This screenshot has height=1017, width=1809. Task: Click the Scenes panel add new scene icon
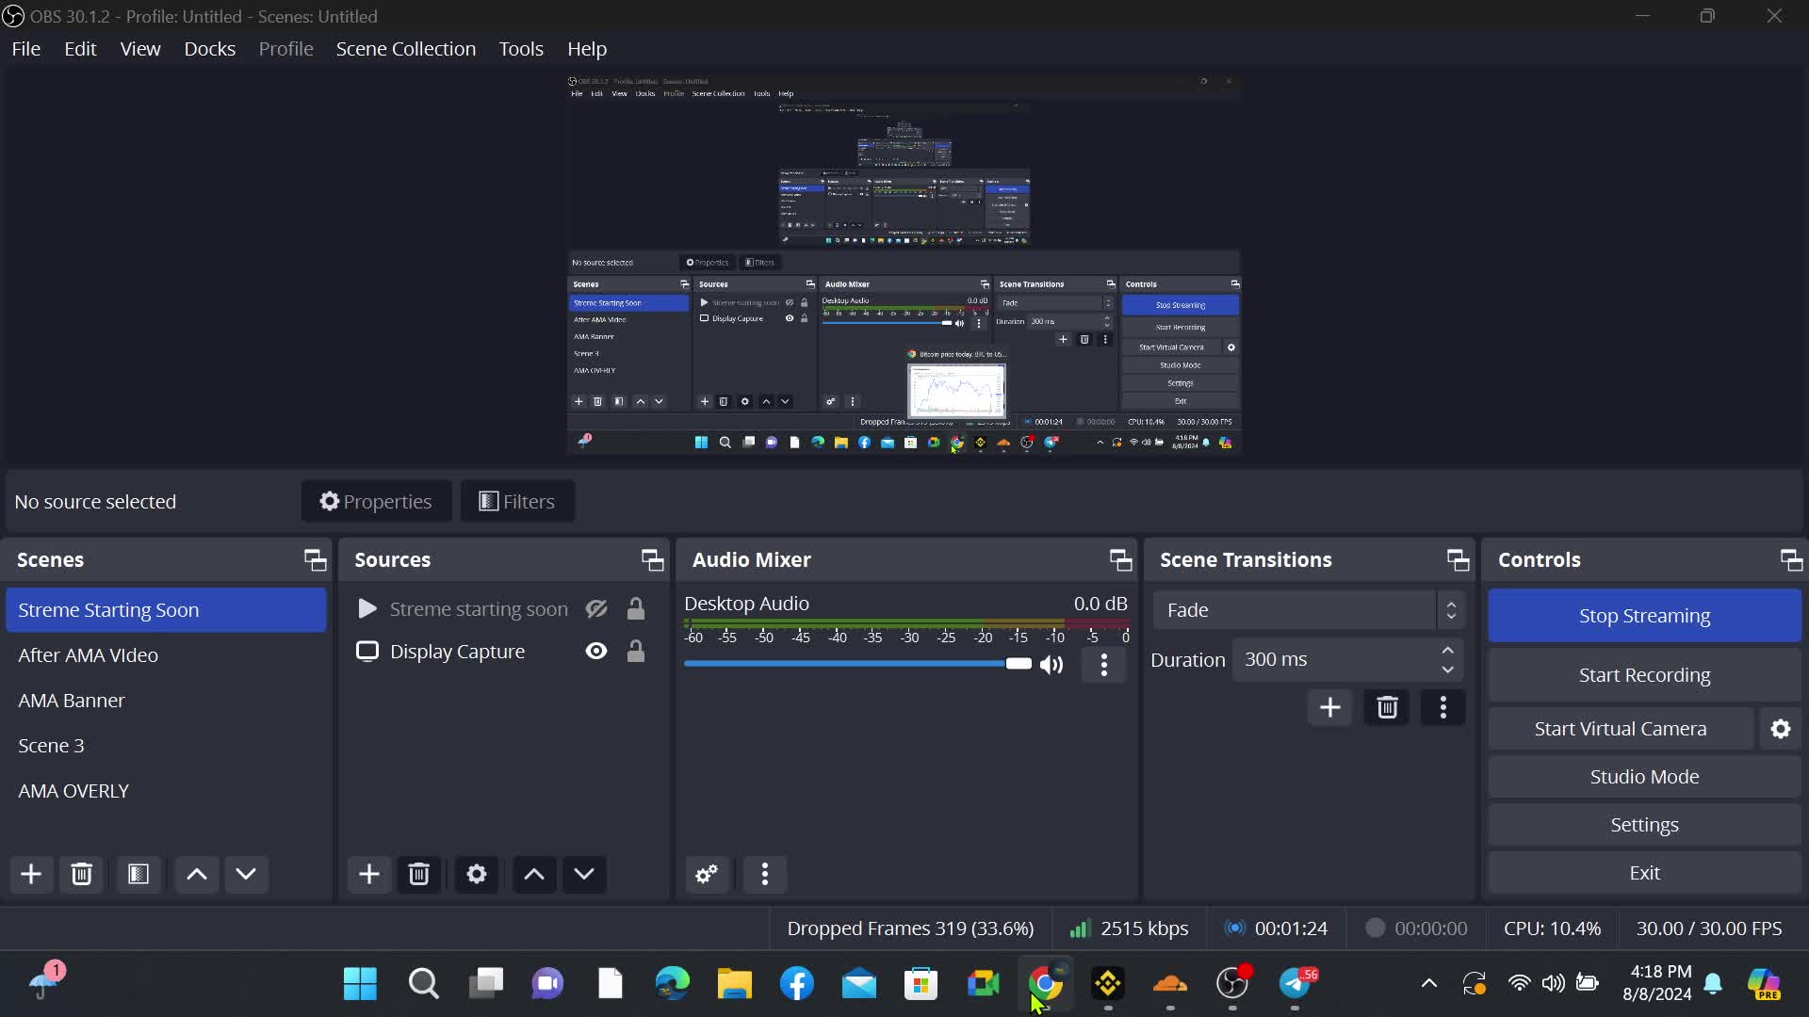tap(30, 876)
